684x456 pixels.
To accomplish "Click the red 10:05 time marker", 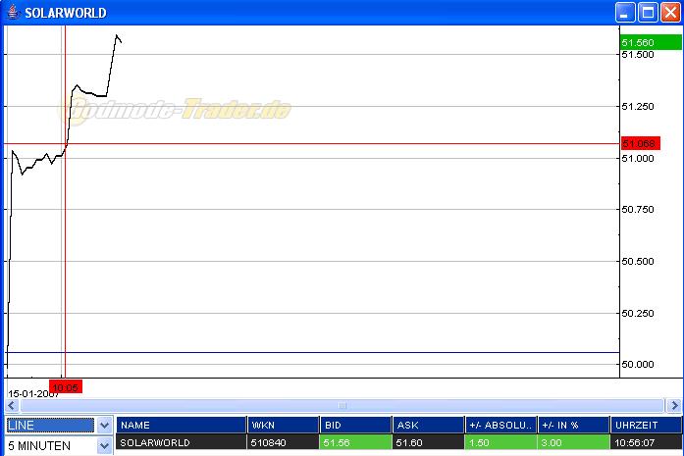I will point(66,386).
